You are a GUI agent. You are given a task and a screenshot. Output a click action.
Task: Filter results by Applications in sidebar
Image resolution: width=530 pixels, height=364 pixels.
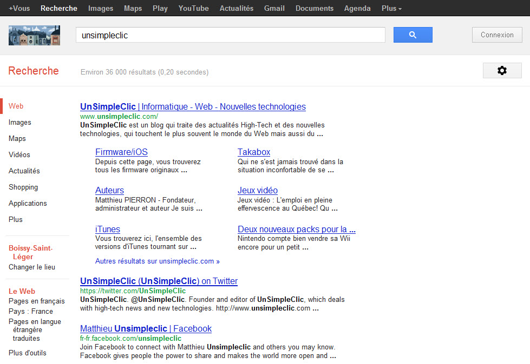28,203
